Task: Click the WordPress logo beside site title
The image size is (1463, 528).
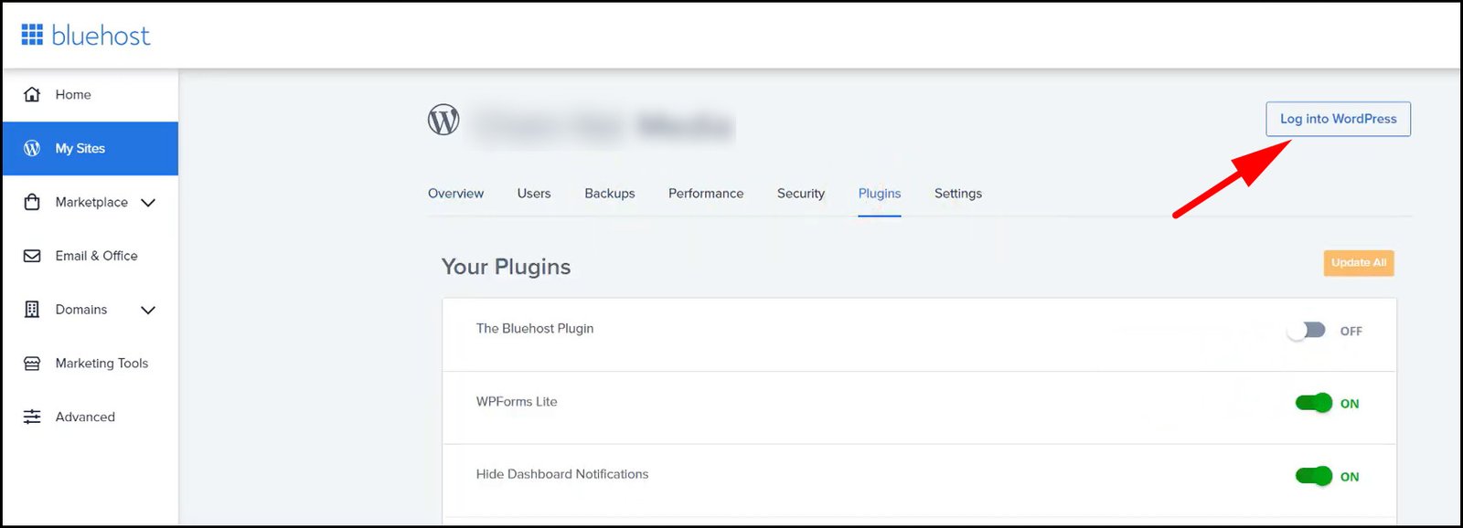Action: coord(443,120)
